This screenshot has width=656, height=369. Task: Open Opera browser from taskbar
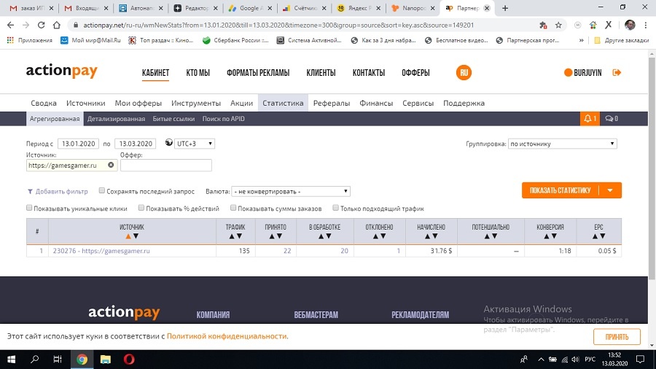[x=129, y=360]
